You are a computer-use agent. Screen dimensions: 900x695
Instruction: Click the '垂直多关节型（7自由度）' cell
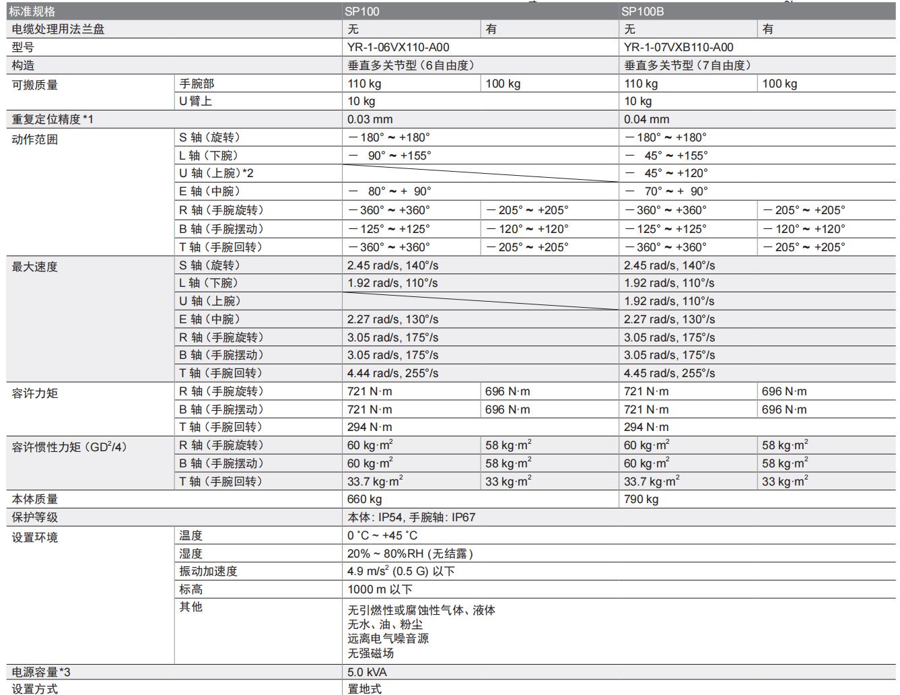coord(688,65)
